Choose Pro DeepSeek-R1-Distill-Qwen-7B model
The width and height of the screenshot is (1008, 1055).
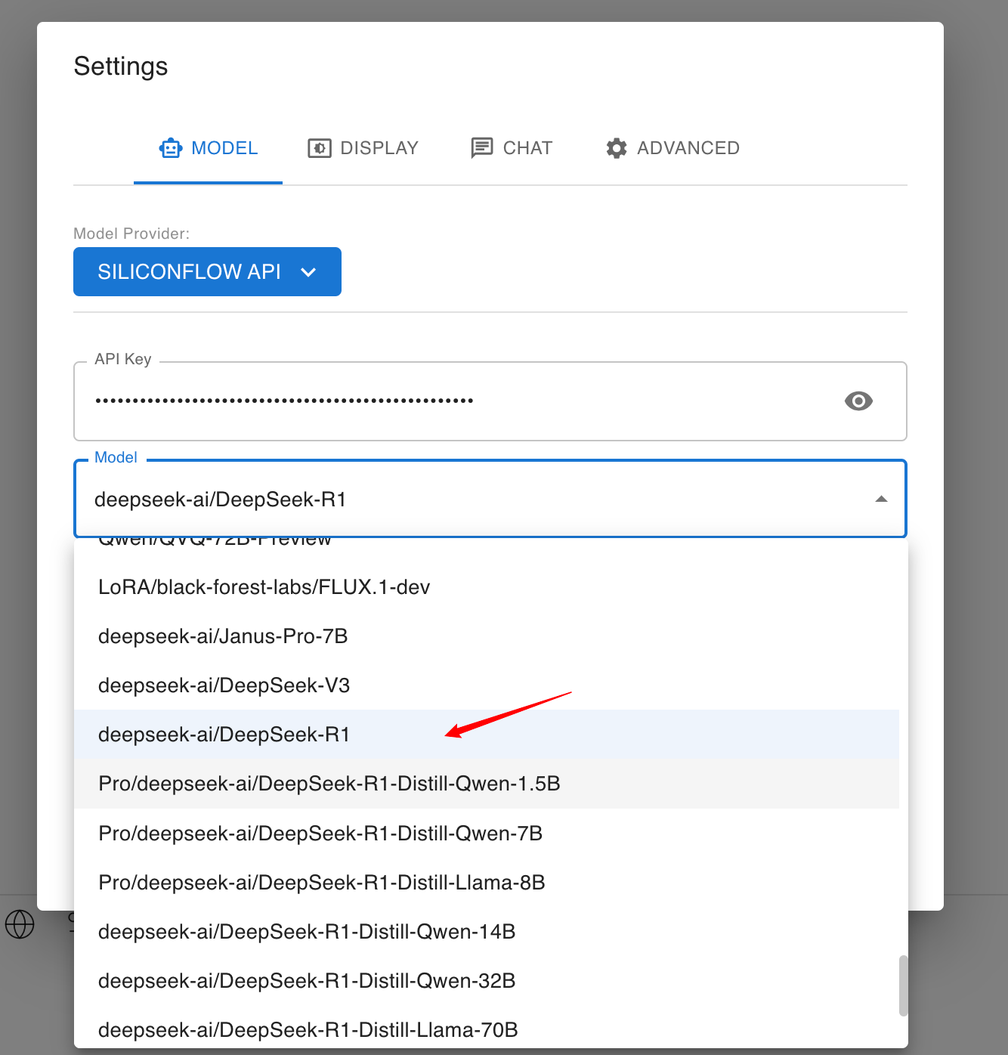point(487,834)
